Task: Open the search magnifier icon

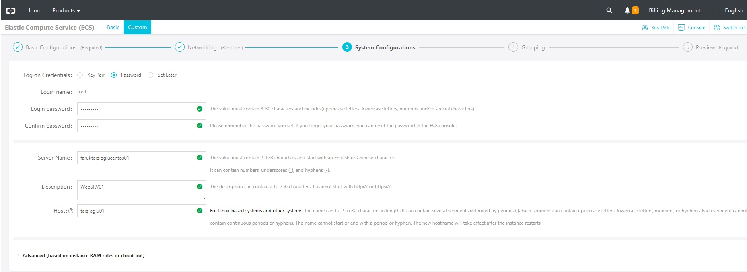Action: coord(609,10)
